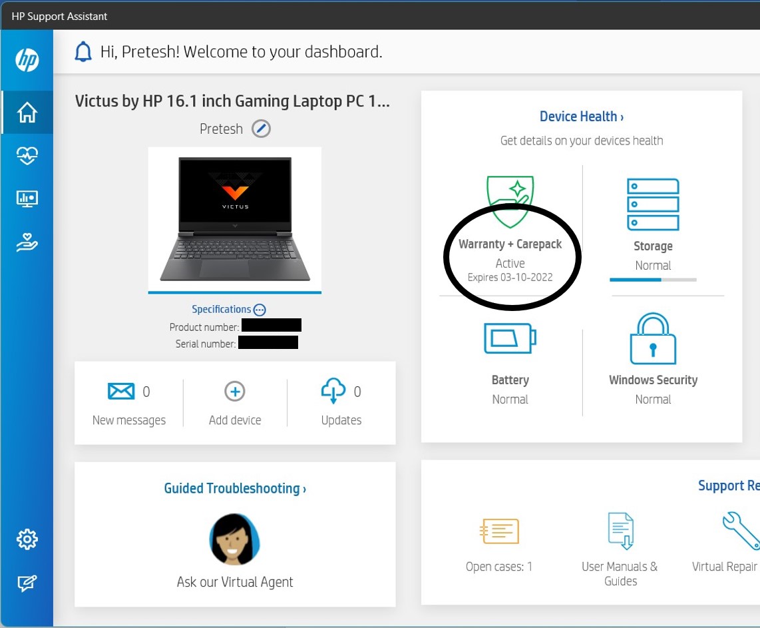The height and width of the screenshot is (628, 760).
Task: Select the Home tab in the sidebar
Action: tap(27, 113)
